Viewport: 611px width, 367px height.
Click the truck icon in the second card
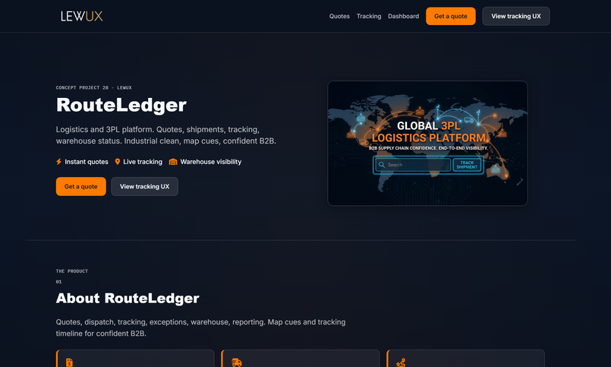click(x=237, y=362)
